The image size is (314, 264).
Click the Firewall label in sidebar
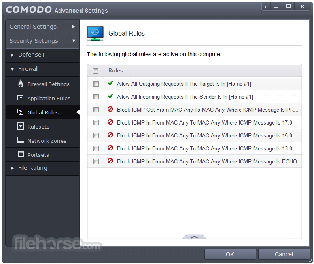click(x=28, y=69)
